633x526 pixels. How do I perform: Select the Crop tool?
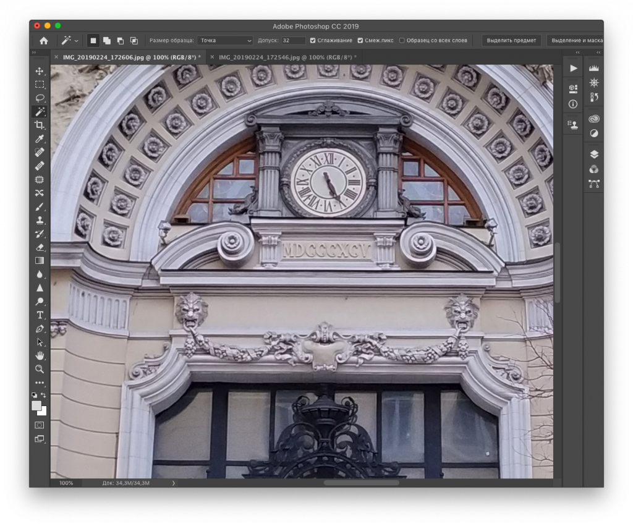coord(40,125)
